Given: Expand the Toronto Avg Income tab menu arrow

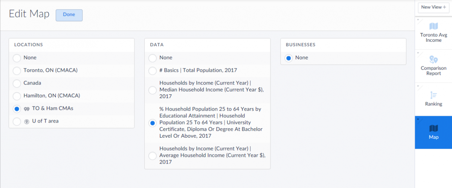Looking at the screenshot, I should pos(418,19).
